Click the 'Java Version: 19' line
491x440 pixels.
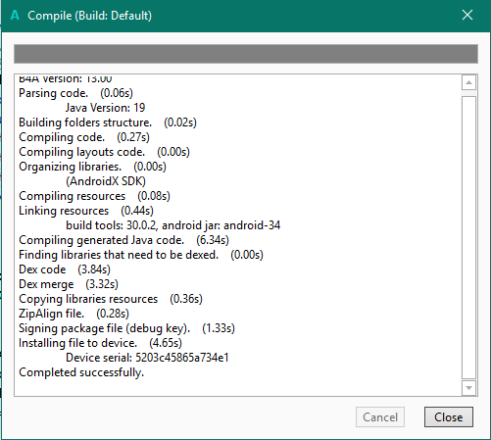point(105,108)
